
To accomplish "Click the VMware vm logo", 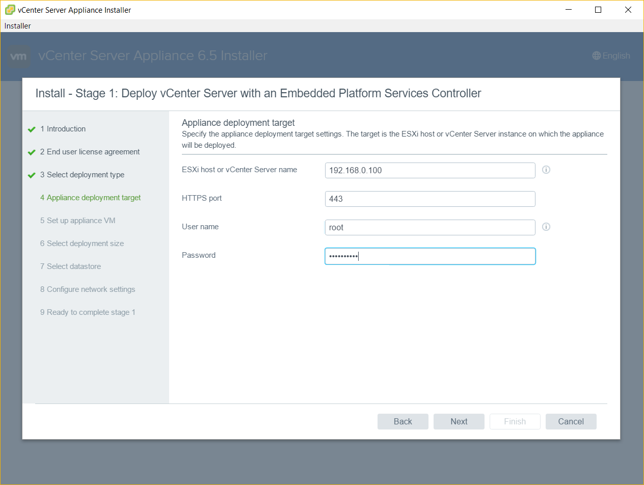I will 19,57.
